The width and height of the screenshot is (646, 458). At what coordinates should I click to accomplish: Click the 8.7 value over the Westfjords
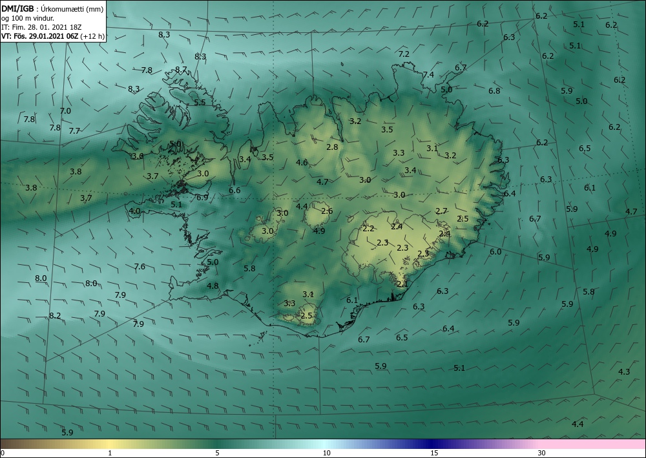[x=181, y=70]
